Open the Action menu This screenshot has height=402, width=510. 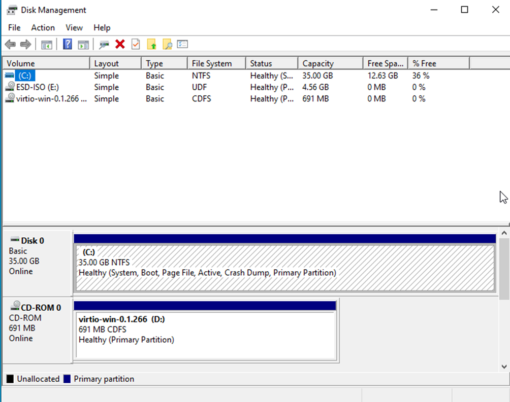point(43,28)
